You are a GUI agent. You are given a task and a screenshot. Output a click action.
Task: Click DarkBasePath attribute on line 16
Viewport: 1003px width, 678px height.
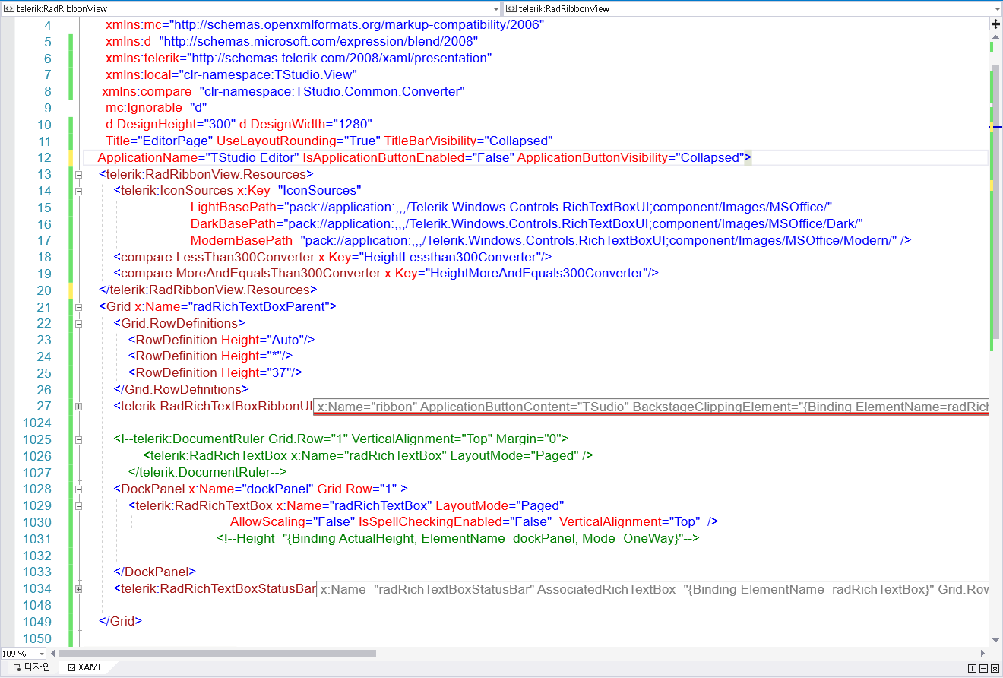(x=527, y=224)
